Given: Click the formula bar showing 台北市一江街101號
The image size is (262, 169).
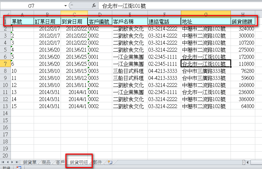Looking at the screenshot, I should pyautogui.click(x=180, y=6).
